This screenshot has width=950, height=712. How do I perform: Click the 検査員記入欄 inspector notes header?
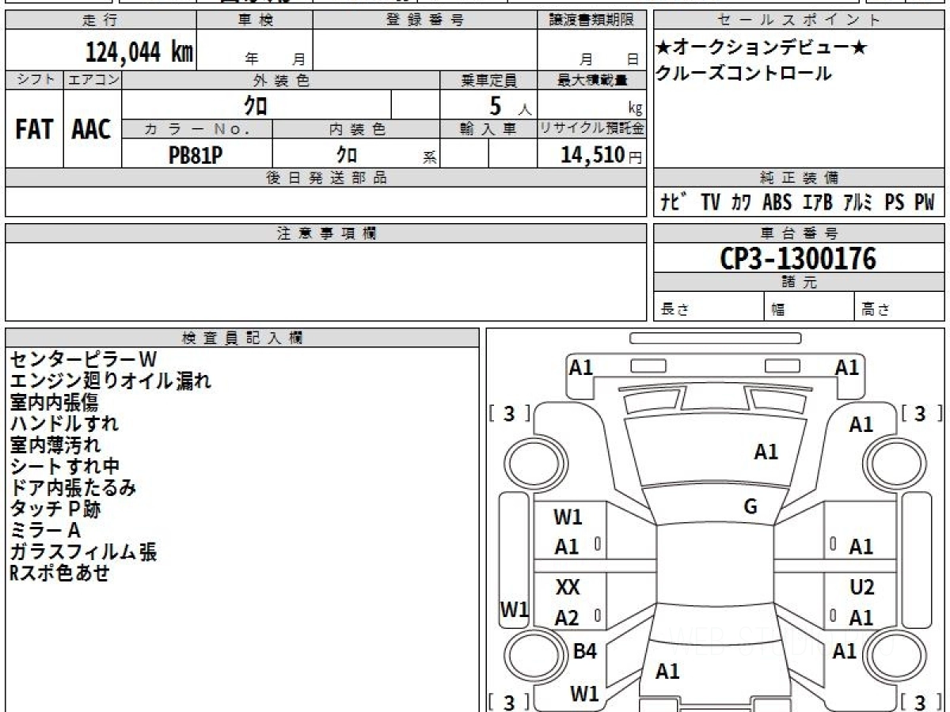[242, 338]
